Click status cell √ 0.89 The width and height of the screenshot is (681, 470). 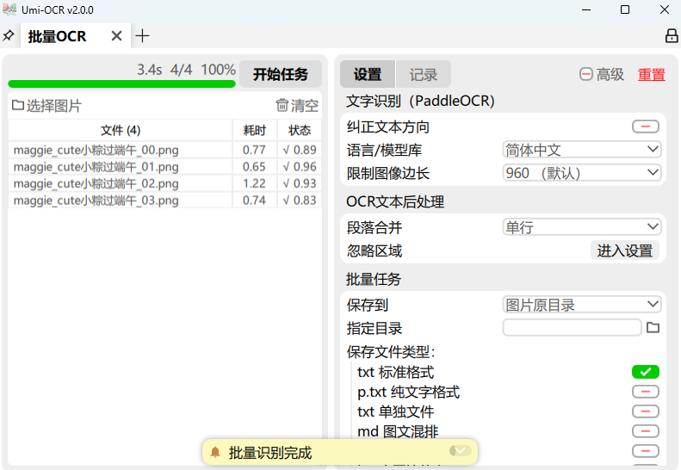pos(300,150)
